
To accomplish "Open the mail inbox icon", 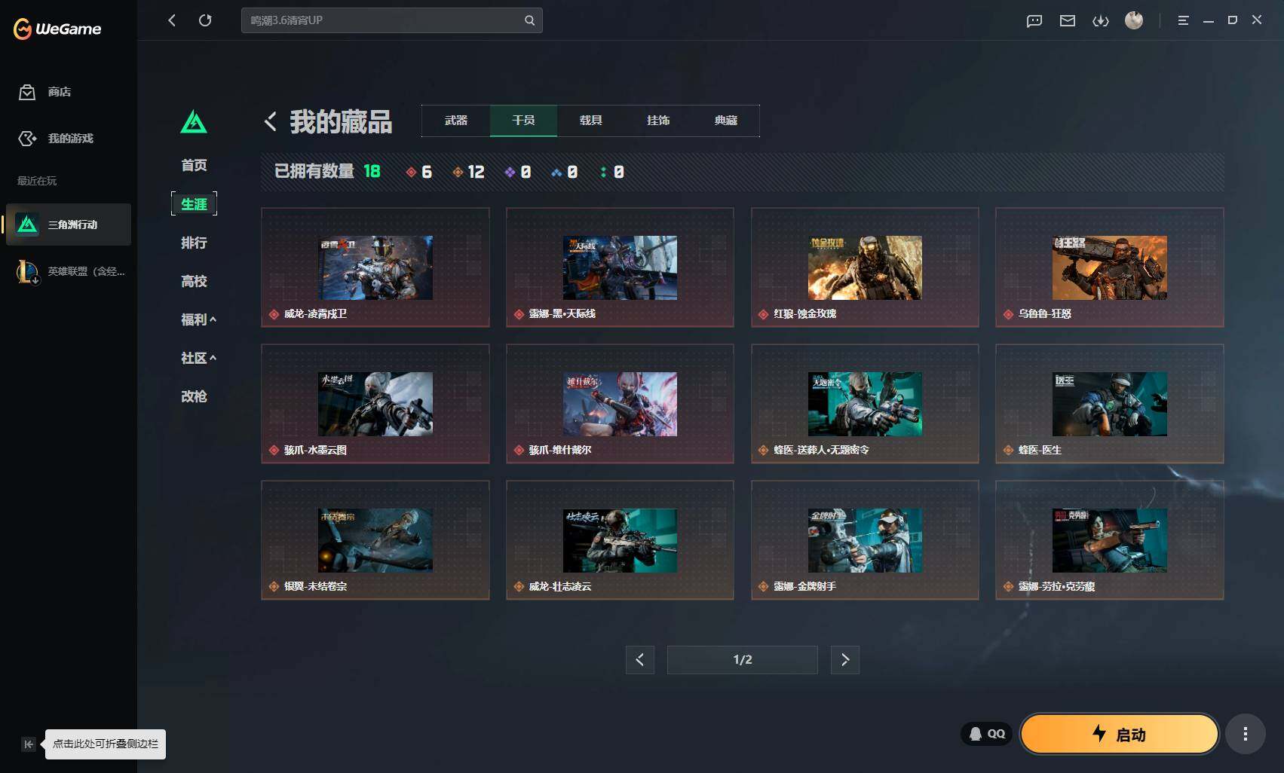I will coord(1068,21).
